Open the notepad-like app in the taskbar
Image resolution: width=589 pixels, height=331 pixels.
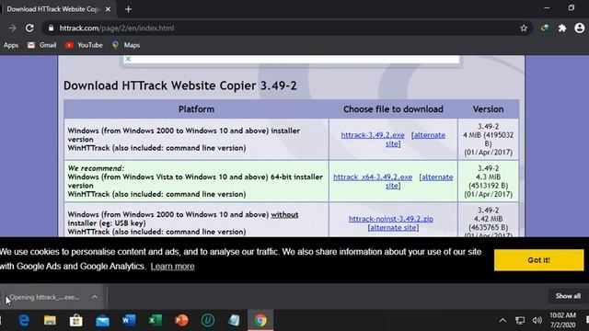click(234, 321)
